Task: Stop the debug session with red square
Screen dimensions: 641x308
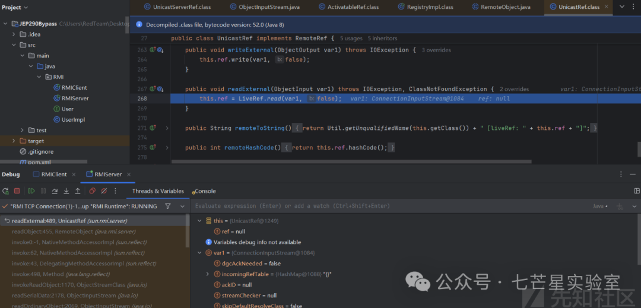Action: (17, 190)
